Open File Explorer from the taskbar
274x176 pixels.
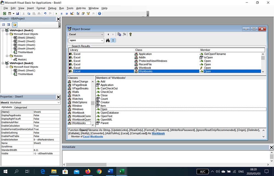click(54, 171)
